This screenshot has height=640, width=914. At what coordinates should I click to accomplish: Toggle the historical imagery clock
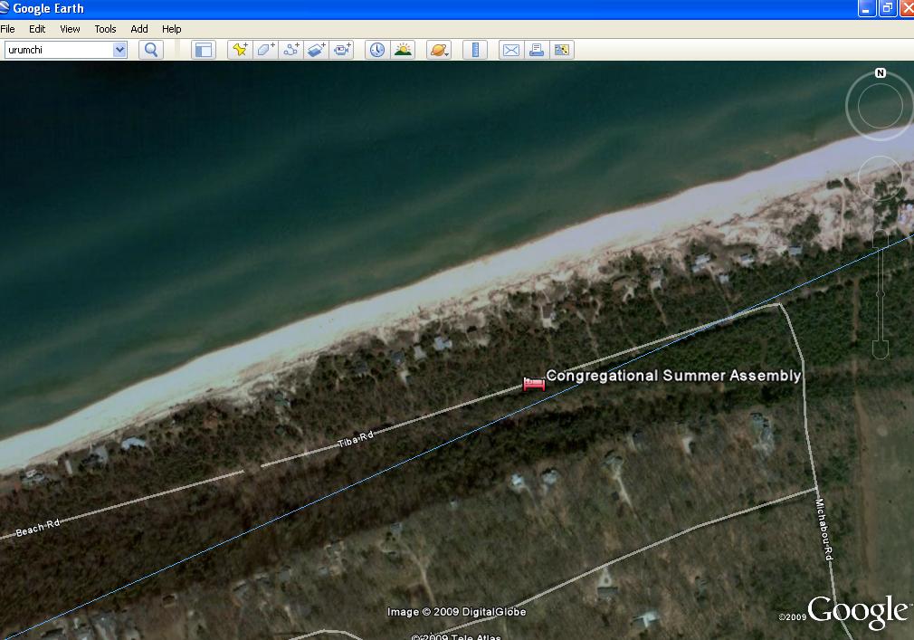point(376,50)
